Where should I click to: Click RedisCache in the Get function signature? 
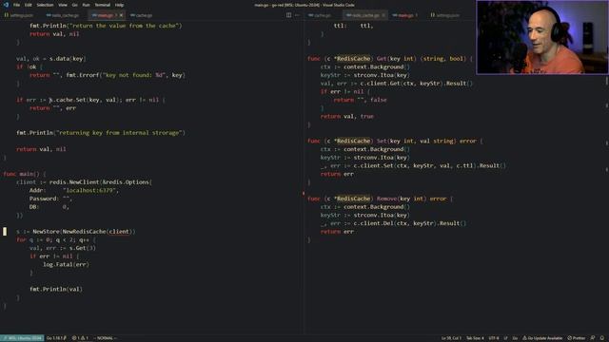tap(353, 59)
